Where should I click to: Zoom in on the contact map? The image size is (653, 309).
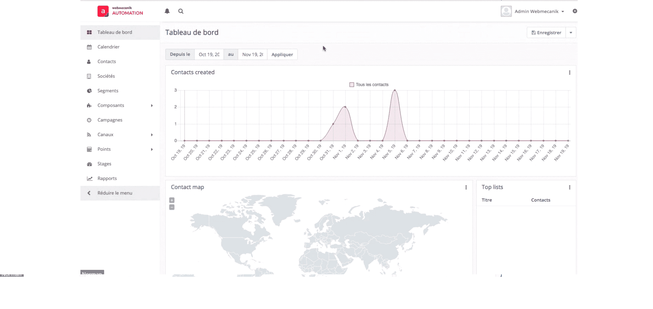[172, 200]
